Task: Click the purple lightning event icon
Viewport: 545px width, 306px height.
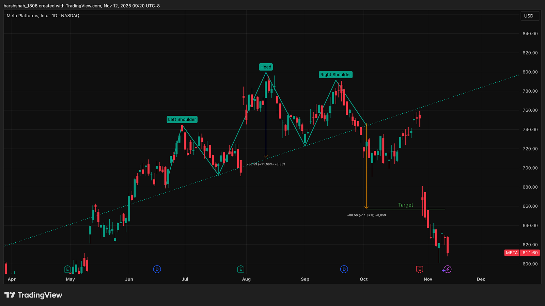Action: click(448, 269)
